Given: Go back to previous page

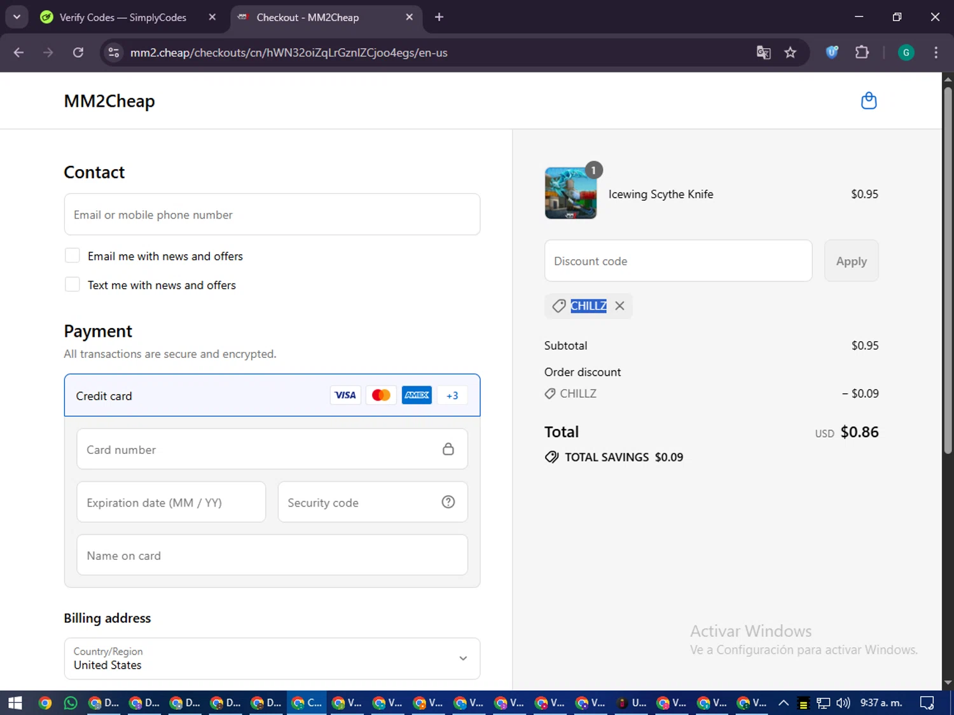Looking at the screenshot, I should (x=18, y=53).
